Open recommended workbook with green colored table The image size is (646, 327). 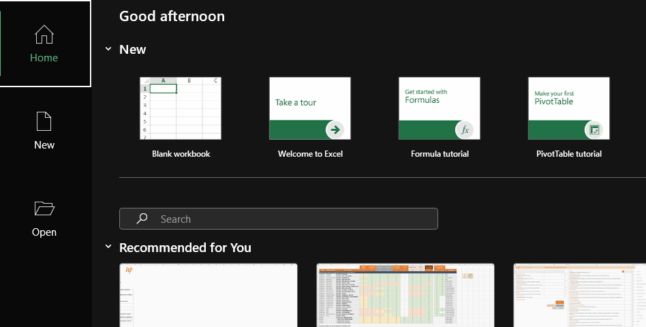click(x=405, y=295)
